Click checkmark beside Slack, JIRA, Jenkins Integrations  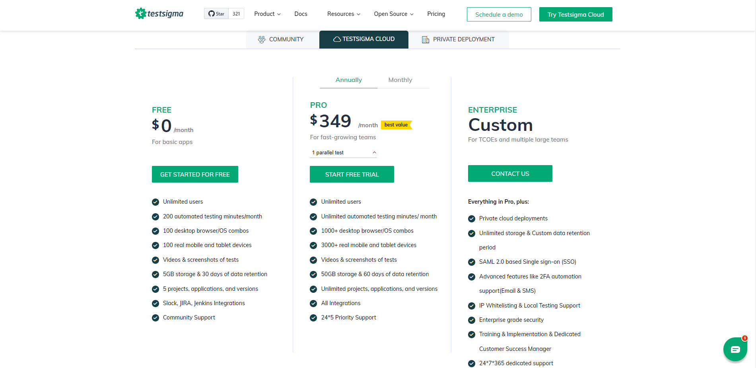pos(155,304)
